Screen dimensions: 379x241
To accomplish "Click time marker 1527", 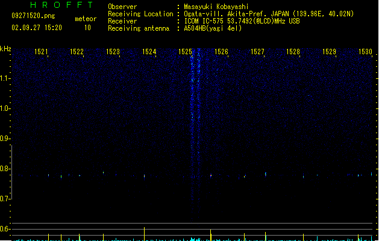I will tap(257, 52).
